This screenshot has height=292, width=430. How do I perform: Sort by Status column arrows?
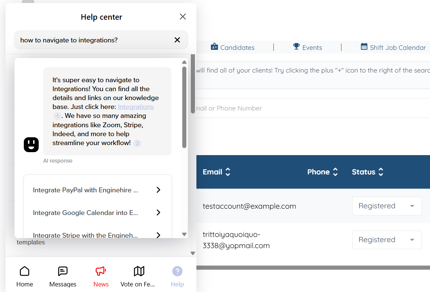(x=381, y=172)
